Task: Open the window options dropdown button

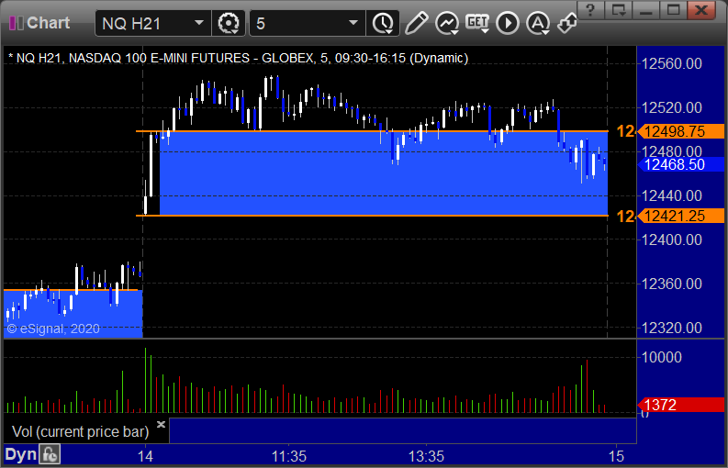Action: tap(619, 9)
